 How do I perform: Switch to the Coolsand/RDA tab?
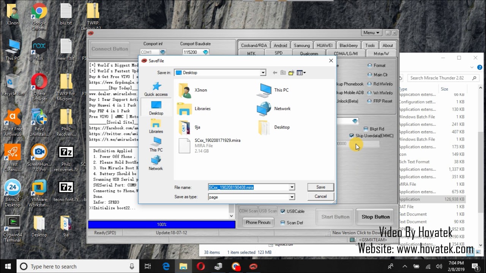point(254,45)
